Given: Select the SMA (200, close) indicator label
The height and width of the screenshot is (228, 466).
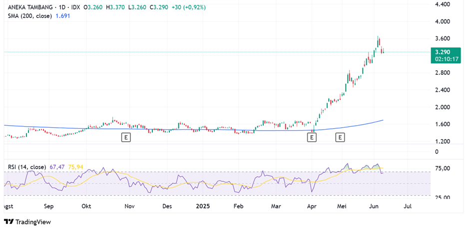Looking at the screenshot, I should [30, 16].
